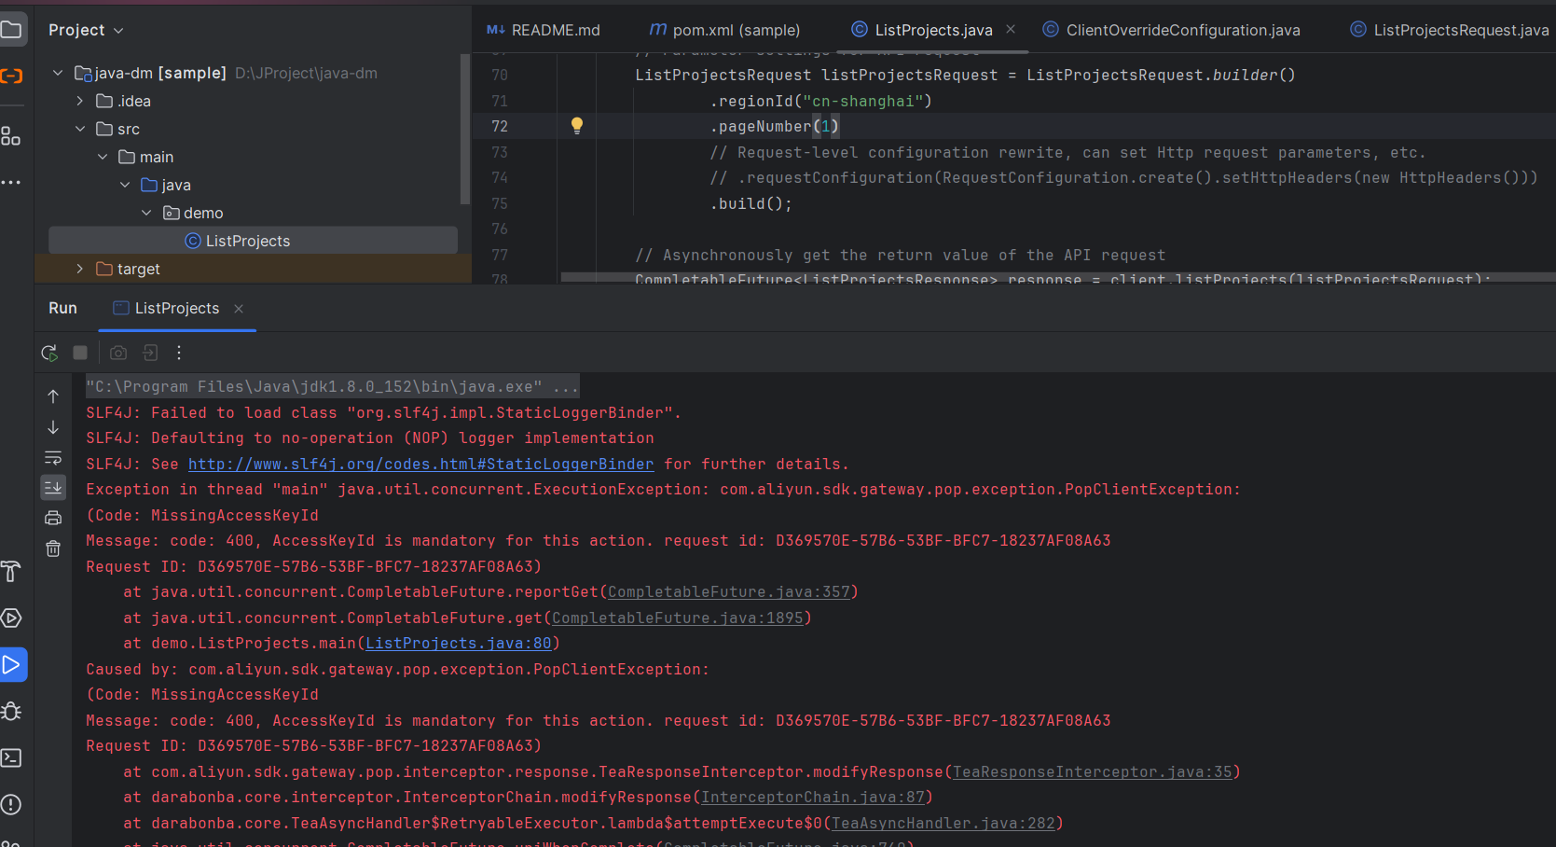Open the Run tool window icon
The height and width of the screenshot is (847, 1556).
point(13,665)
